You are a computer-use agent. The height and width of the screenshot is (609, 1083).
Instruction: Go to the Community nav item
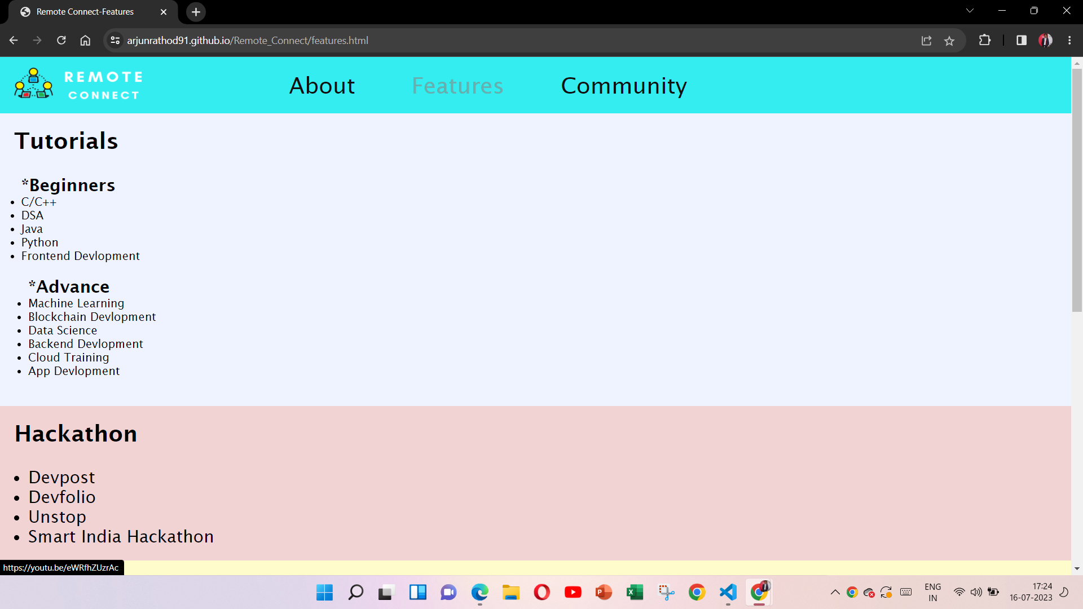624,86
